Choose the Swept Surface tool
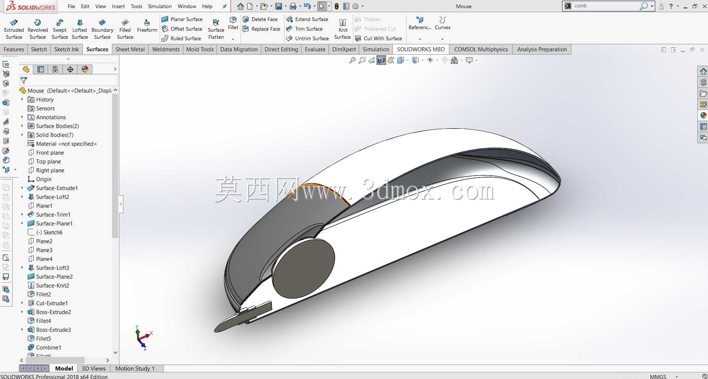Viewport: 708px width, 379px height. pos(59,29)
